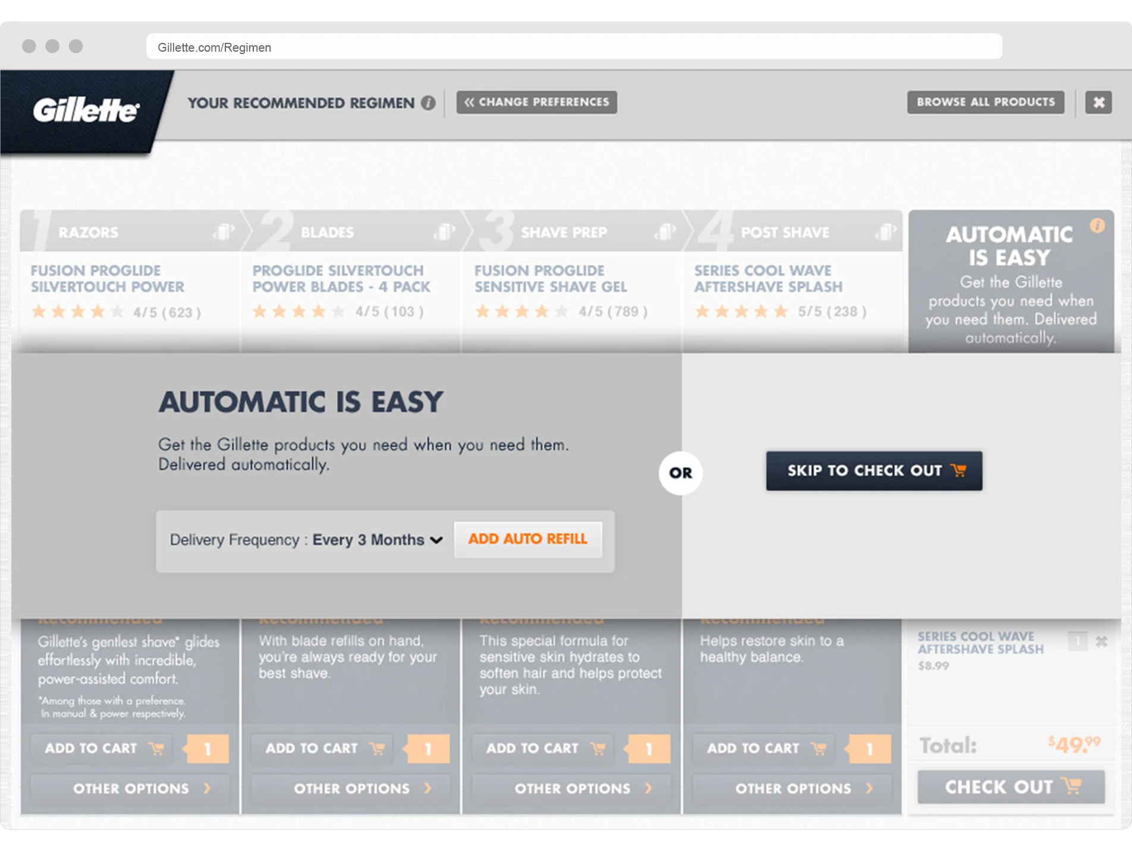Click the flip-card icon in Post Shave header

click(886, 231)
